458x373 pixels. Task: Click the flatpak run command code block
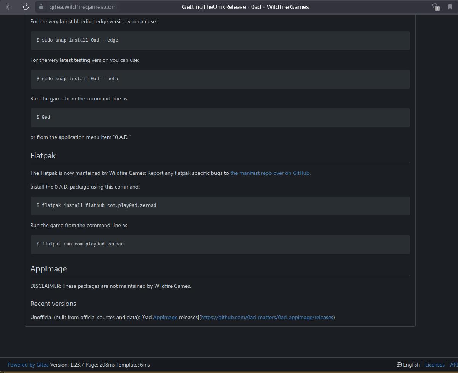pyautogui.click(x=220, y=244)
